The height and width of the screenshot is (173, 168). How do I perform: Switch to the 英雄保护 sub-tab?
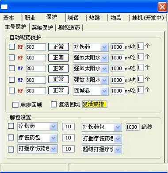tap(42, 27)
